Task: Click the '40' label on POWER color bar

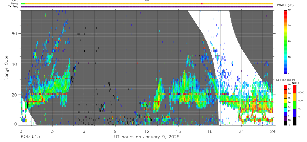Action: tap(289, 10)
